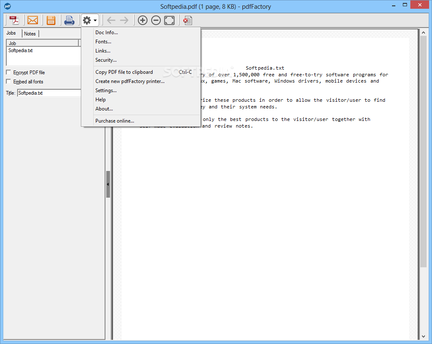Zoom in with the plus magnifier icon
Viewport: 432px width, 344px height.
(142, 20)
